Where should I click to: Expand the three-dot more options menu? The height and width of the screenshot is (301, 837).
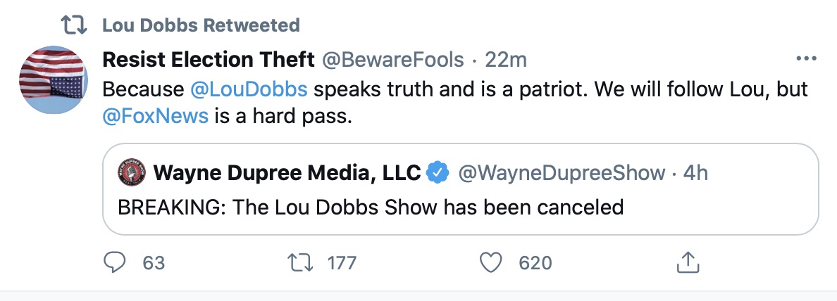pos(805,60)
